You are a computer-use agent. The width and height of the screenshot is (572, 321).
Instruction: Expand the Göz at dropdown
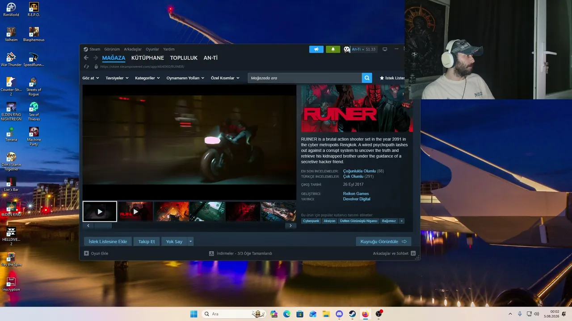pyautogui.click(x=91, y=78)
